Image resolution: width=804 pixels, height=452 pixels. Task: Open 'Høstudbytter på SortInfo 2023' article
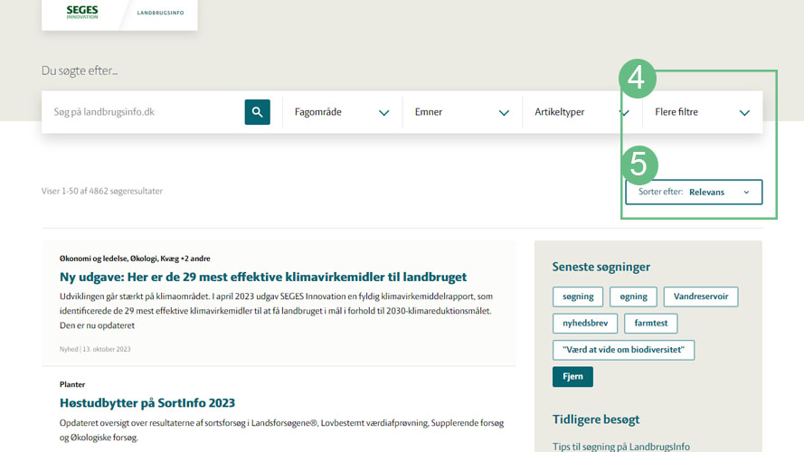pos(147,403)
